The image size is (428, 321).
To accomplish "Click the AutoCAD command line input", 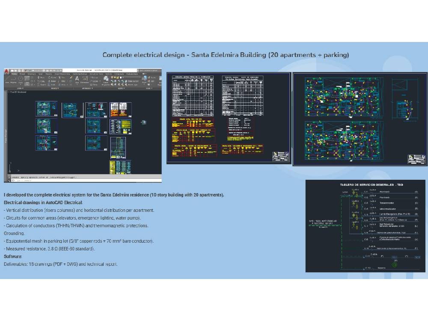I will click(x=86, y=181).
